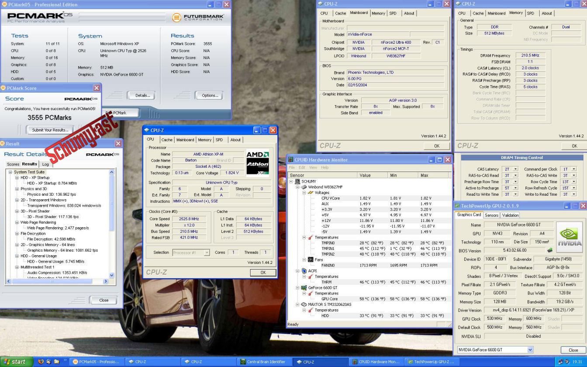Screen dimensions: 587x367
Task: Open the SPD tab in middle CPU-Z window
Action: [x=219, y=140]
